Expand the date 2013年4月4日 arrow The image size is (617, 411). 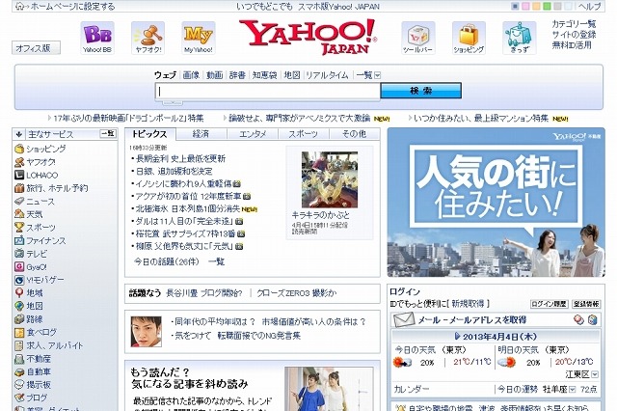pos(457,336)
